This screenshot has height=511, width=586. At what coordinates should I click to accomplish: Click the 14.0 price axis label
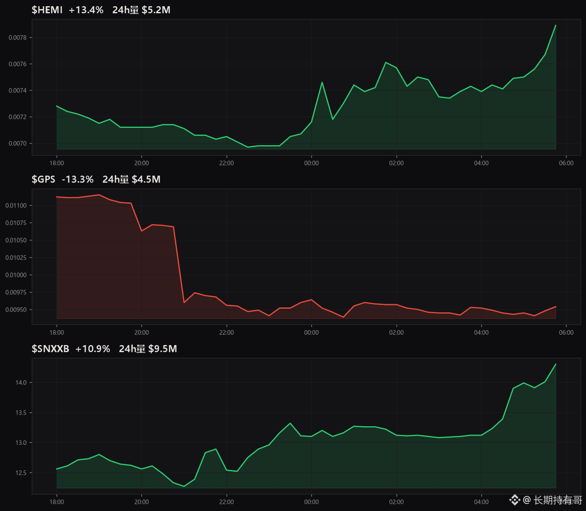(21, 383)
